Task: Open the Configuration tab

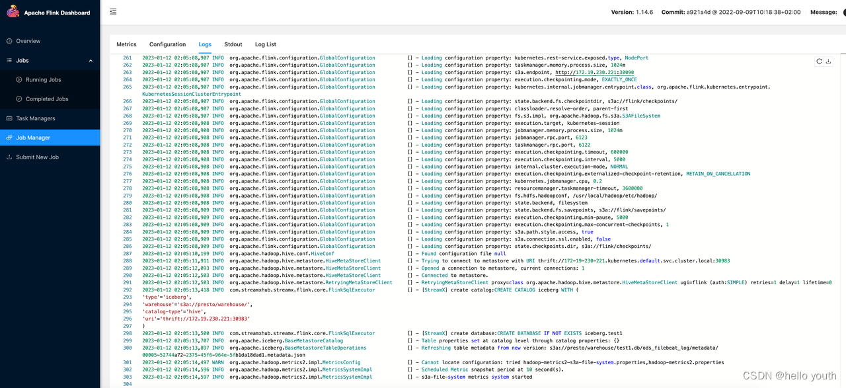Action: click(167, 44)
